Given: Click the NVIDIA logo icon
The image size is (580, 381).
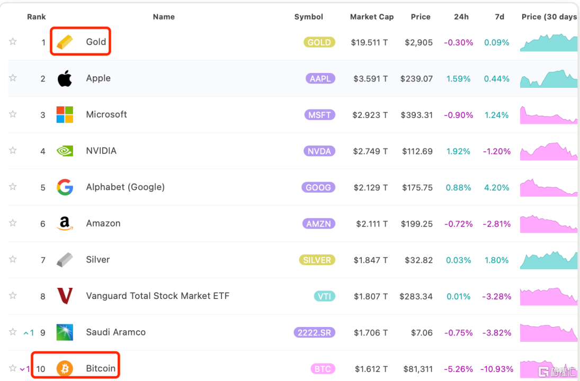Looking at the screenshot, I should pyautogui.click(x=65, y=151).
